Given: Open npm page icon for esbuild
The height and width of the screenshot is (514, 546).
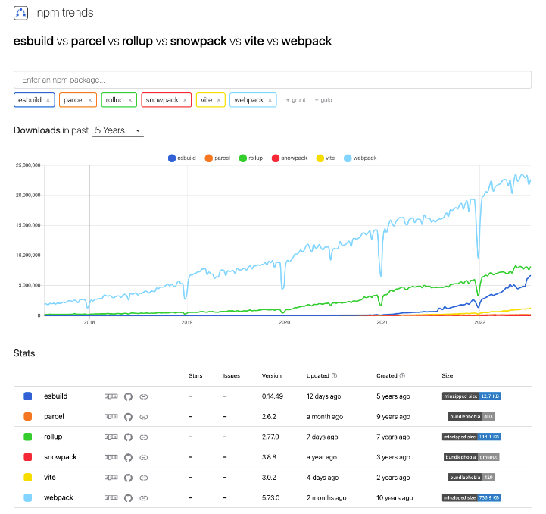Looking at the screenshot, I should tap(111, 396).
